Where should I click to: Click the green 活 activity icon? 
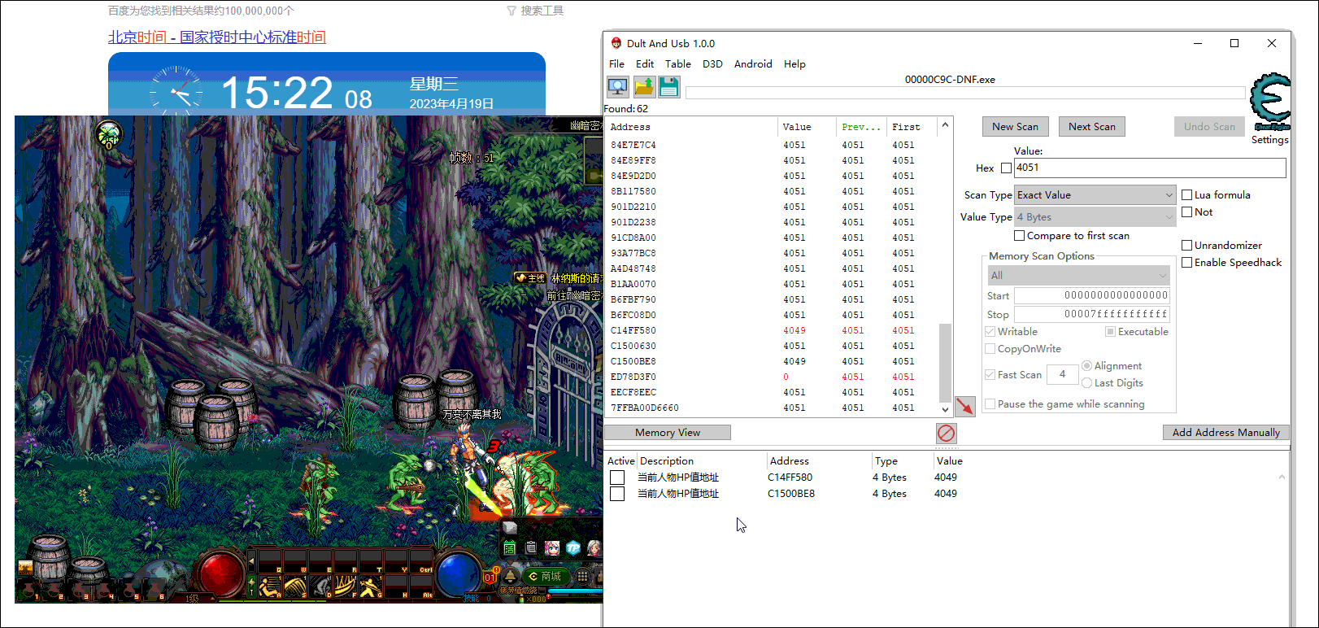(x=510, y=548)
